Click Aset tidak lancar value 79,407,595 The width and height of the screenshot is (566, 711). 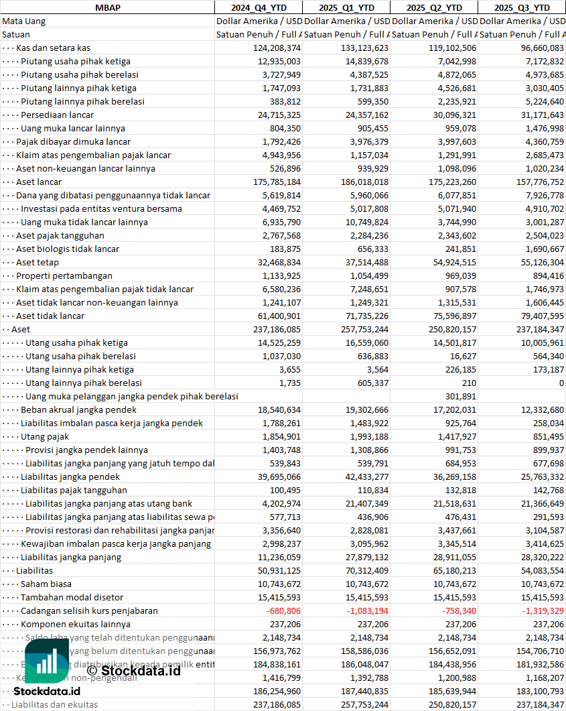(x=543, y=316)
